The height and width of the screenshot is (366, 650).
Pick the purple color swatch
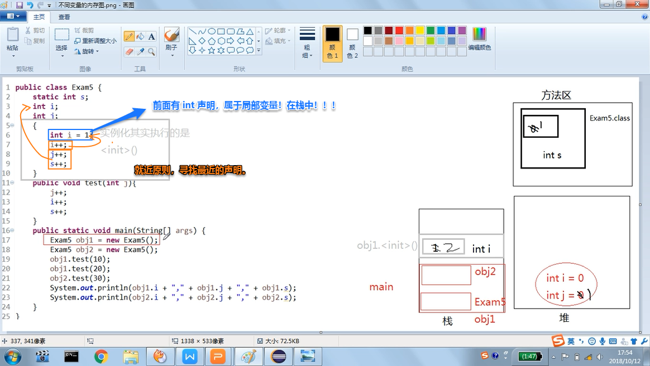tap(462, 30)
